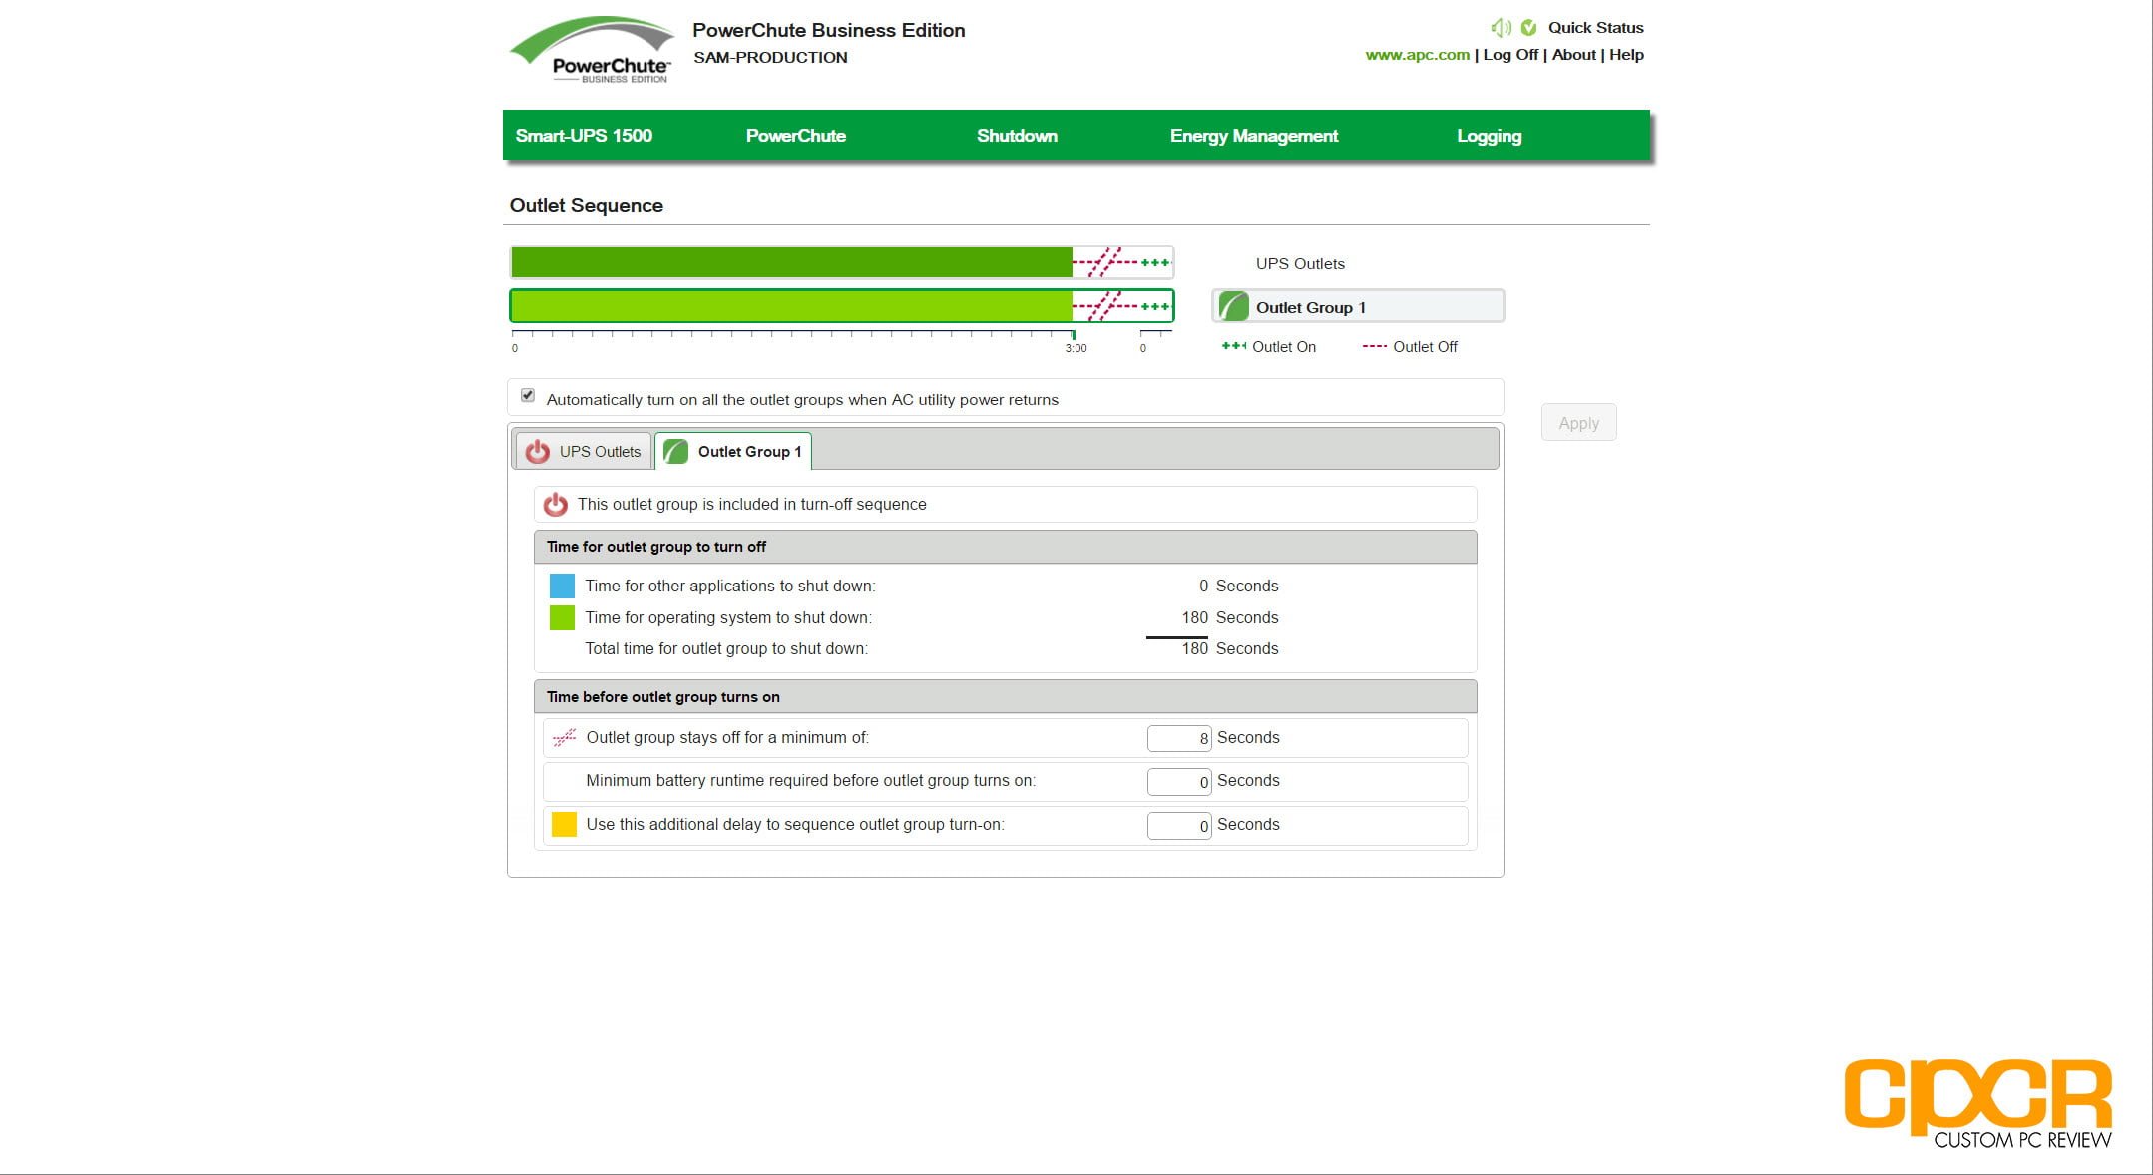Open the Logging menu
Viewport: 2153px width, 1175px height.
pos(1489,136)
